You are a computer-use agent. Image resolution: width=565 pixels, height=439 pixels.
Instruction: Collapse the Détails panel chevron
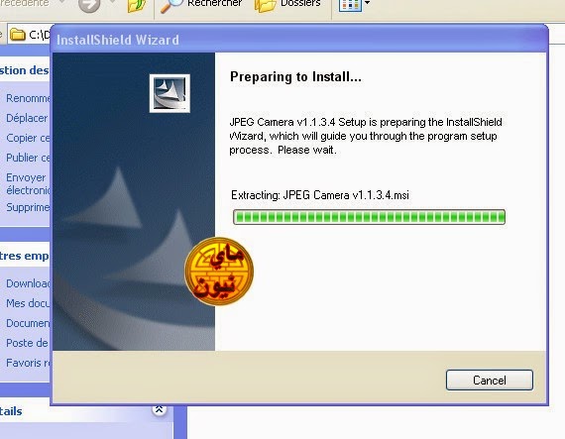[x=159, y=410]
